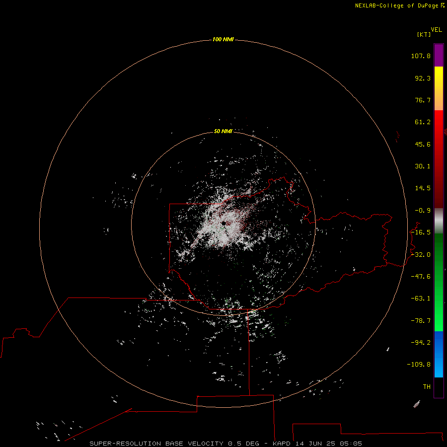Select the -16.5 scale value

[x=421, y=232]
